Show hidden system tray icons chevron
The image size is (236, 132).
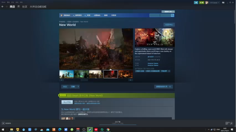(x=209, y=130)
